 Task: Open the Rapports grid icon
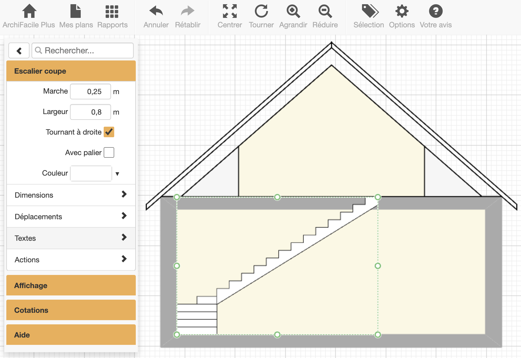112,12
